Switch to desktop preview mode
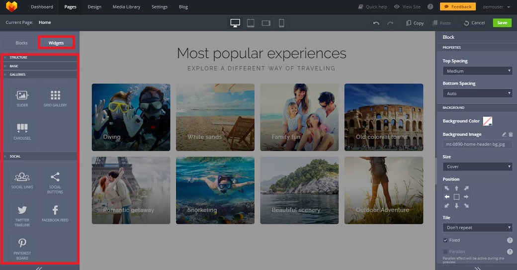This screenshot has height=270, width=517. point(235,23)
